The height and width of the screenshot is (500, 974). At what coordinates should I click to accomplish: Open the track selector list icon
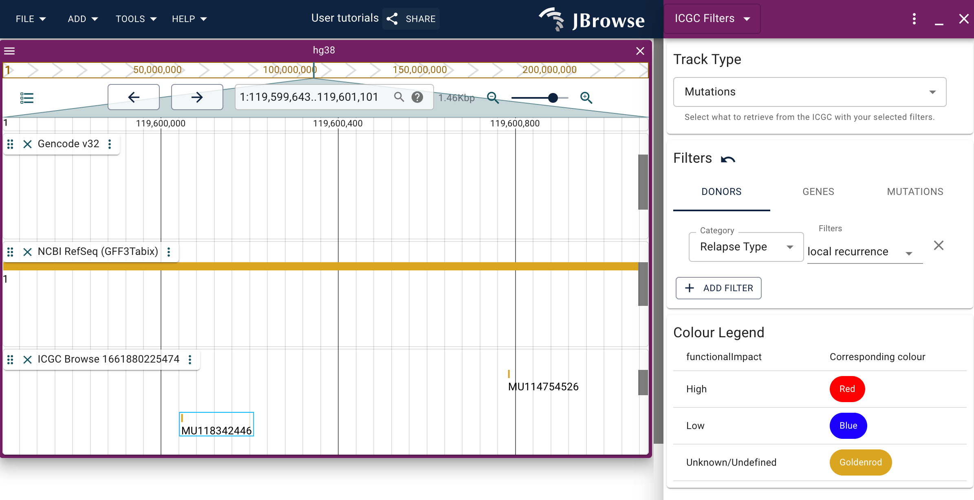click(x=27, y=97)
